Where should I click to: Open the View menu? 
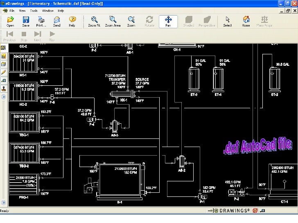click(22, 11)
